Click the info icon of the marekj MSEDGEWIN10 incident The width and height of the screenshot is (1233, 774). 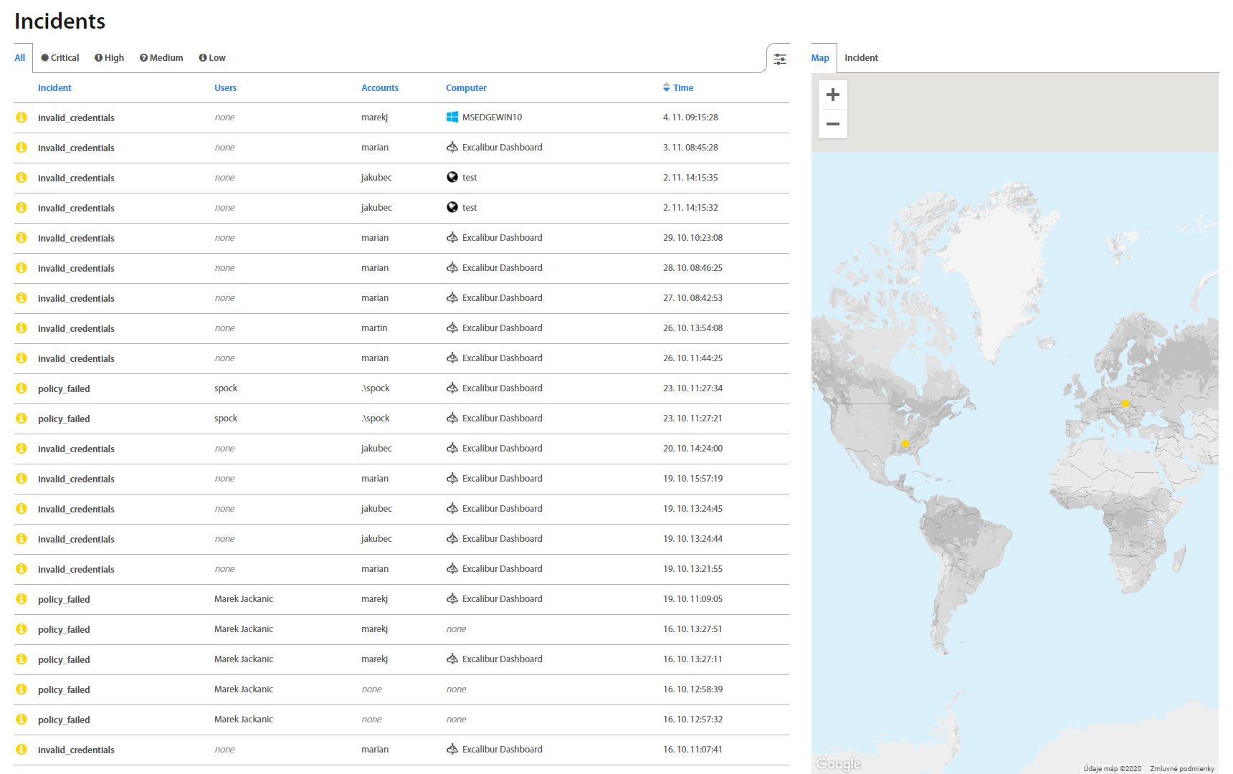(x=22, y=117)
